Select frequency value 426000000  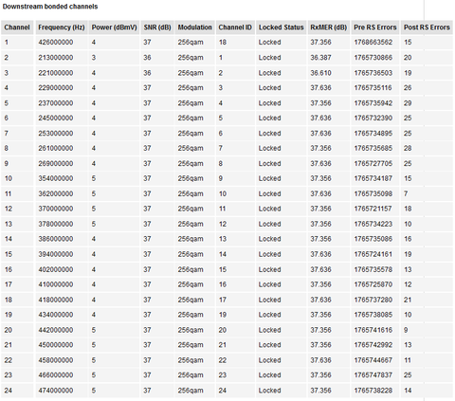pos(56,43)
